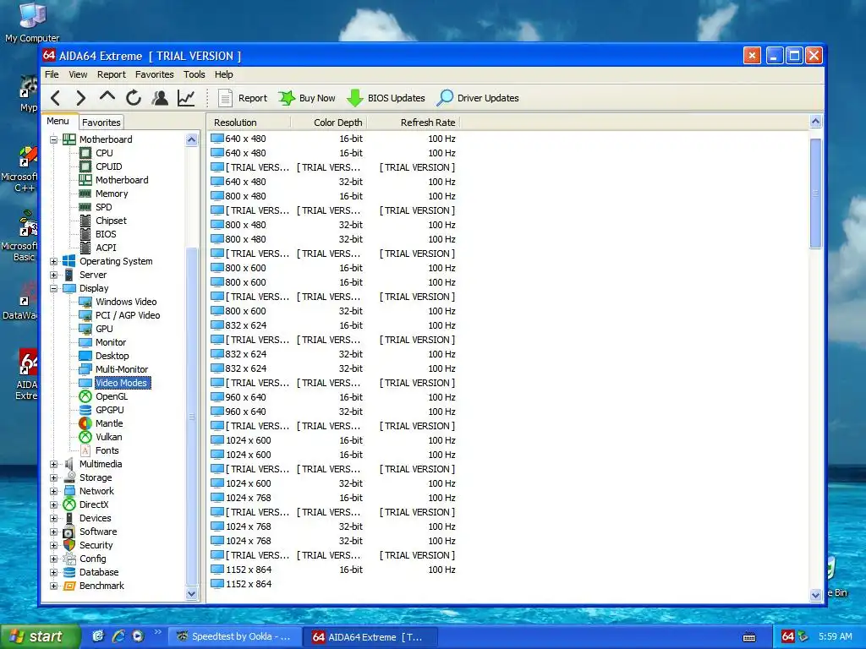Image resolution: width=866 pixels, height=649 pixels.
Task: Open the Tools menu
Action: (x=195, y=74)
